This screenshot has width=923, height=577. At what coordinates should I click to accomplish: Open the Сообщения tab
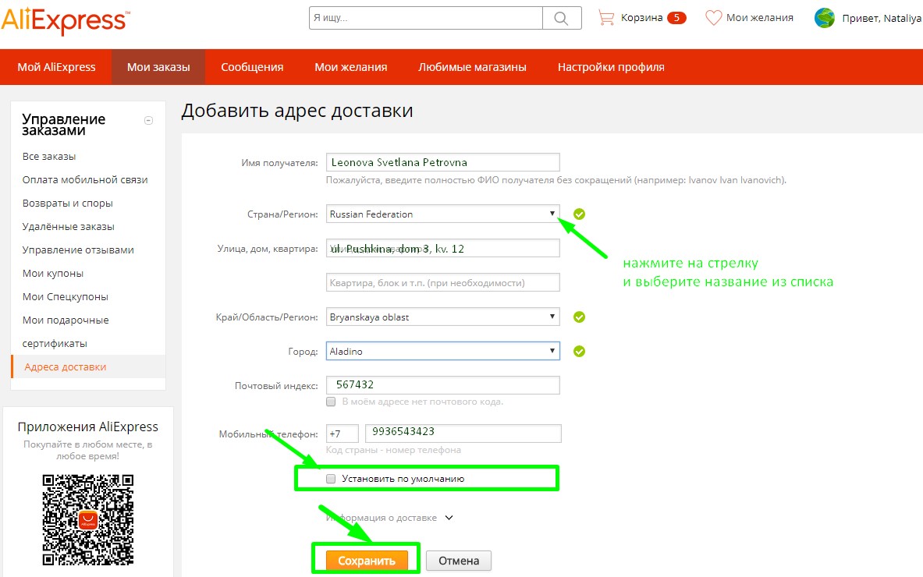[252, 67]
